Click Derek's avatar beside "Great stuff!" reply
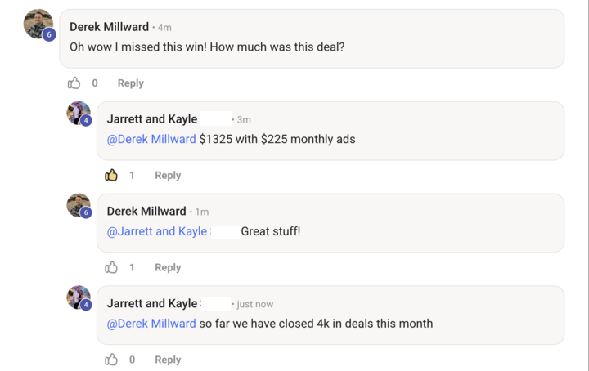Screen dimensions: 589x371 pos(78,205)
